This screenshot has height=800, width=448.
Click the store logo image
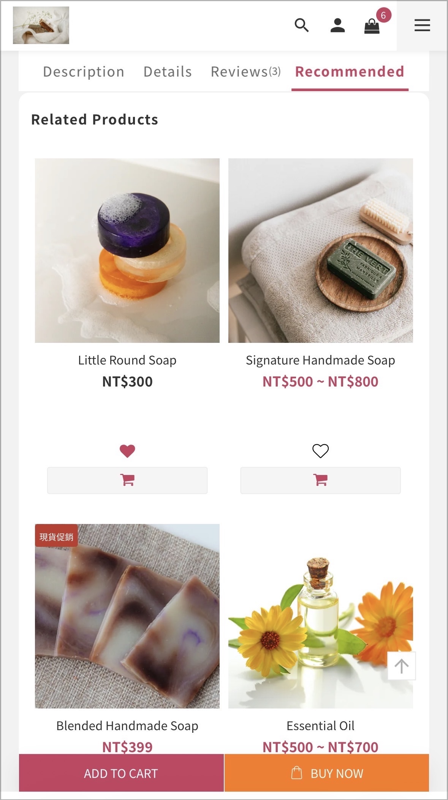tap(41, 25)
